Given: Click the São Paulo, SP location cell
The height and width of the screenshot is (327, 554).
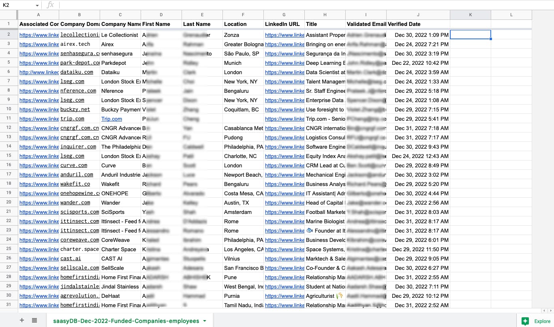Looking at the screenshot, I should pyautogui.click(x=243, y=53).
